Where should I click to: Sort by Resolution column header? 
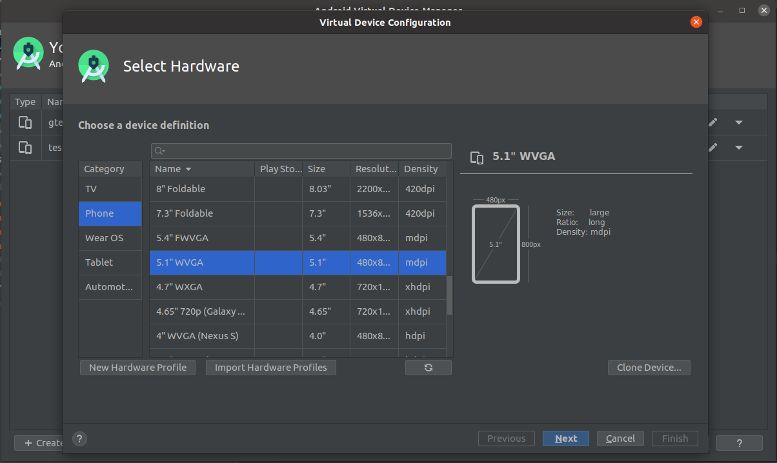click(x=374, y=169)
